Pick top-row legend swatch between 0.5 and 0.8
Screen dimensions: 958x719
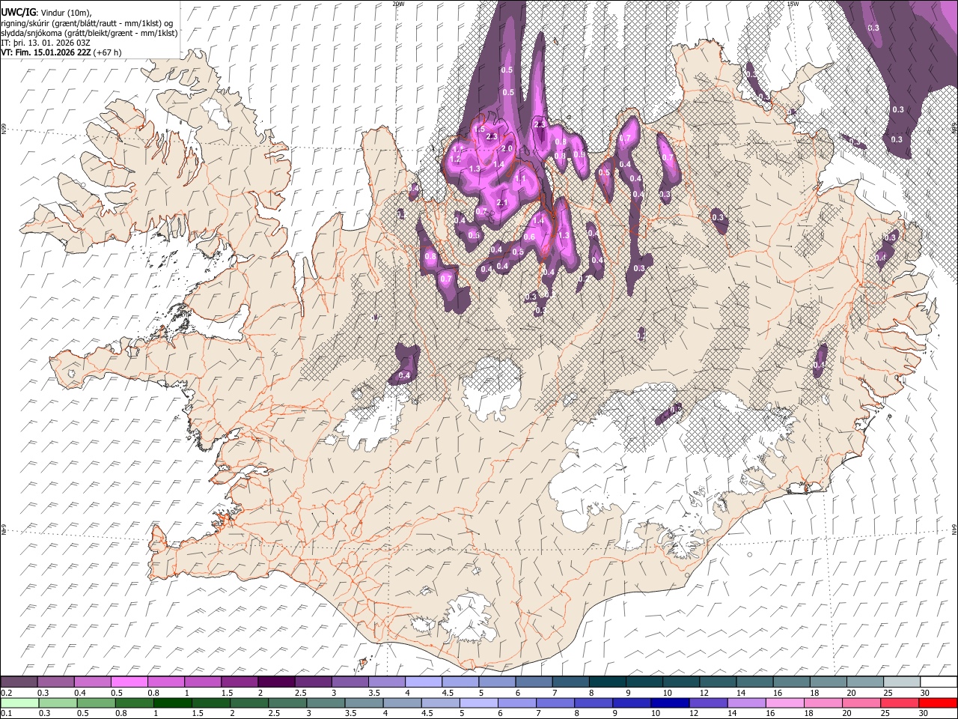click(x=129, y=682)
